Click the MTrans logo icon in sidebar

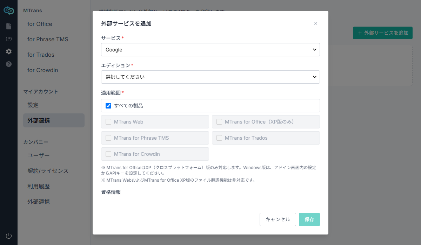coord(8,11)
